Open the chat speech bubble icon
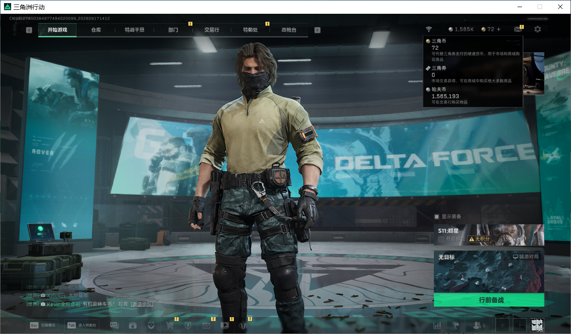 [x=114, y=325]
